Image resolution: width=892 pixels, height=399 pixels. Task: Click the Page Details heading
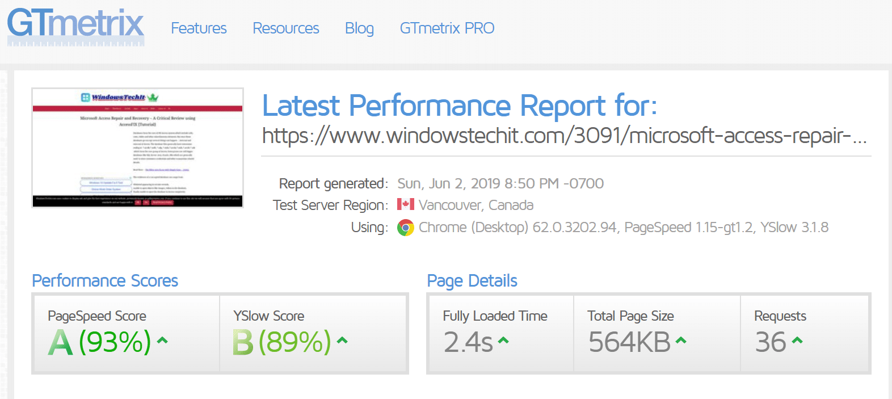[x=472, y=280]
